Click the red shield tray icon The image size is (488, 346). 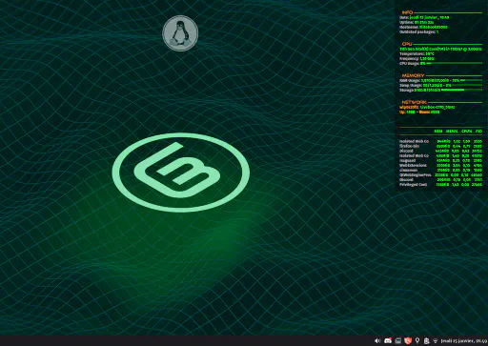tap(408, 340)
